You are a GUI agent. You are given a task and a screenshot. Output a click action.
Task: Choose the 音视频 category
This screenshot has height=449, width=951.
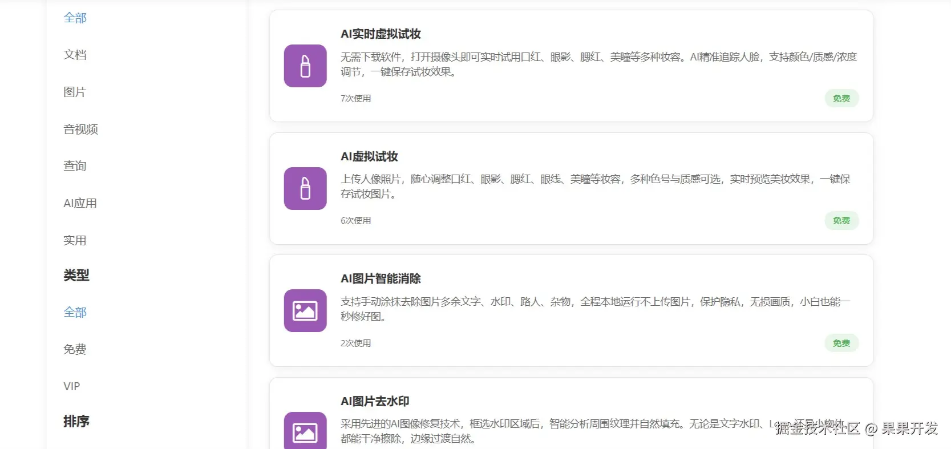[80, 129]
